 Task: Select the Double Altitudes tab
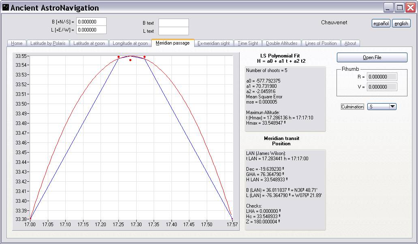tap(281, 43)
